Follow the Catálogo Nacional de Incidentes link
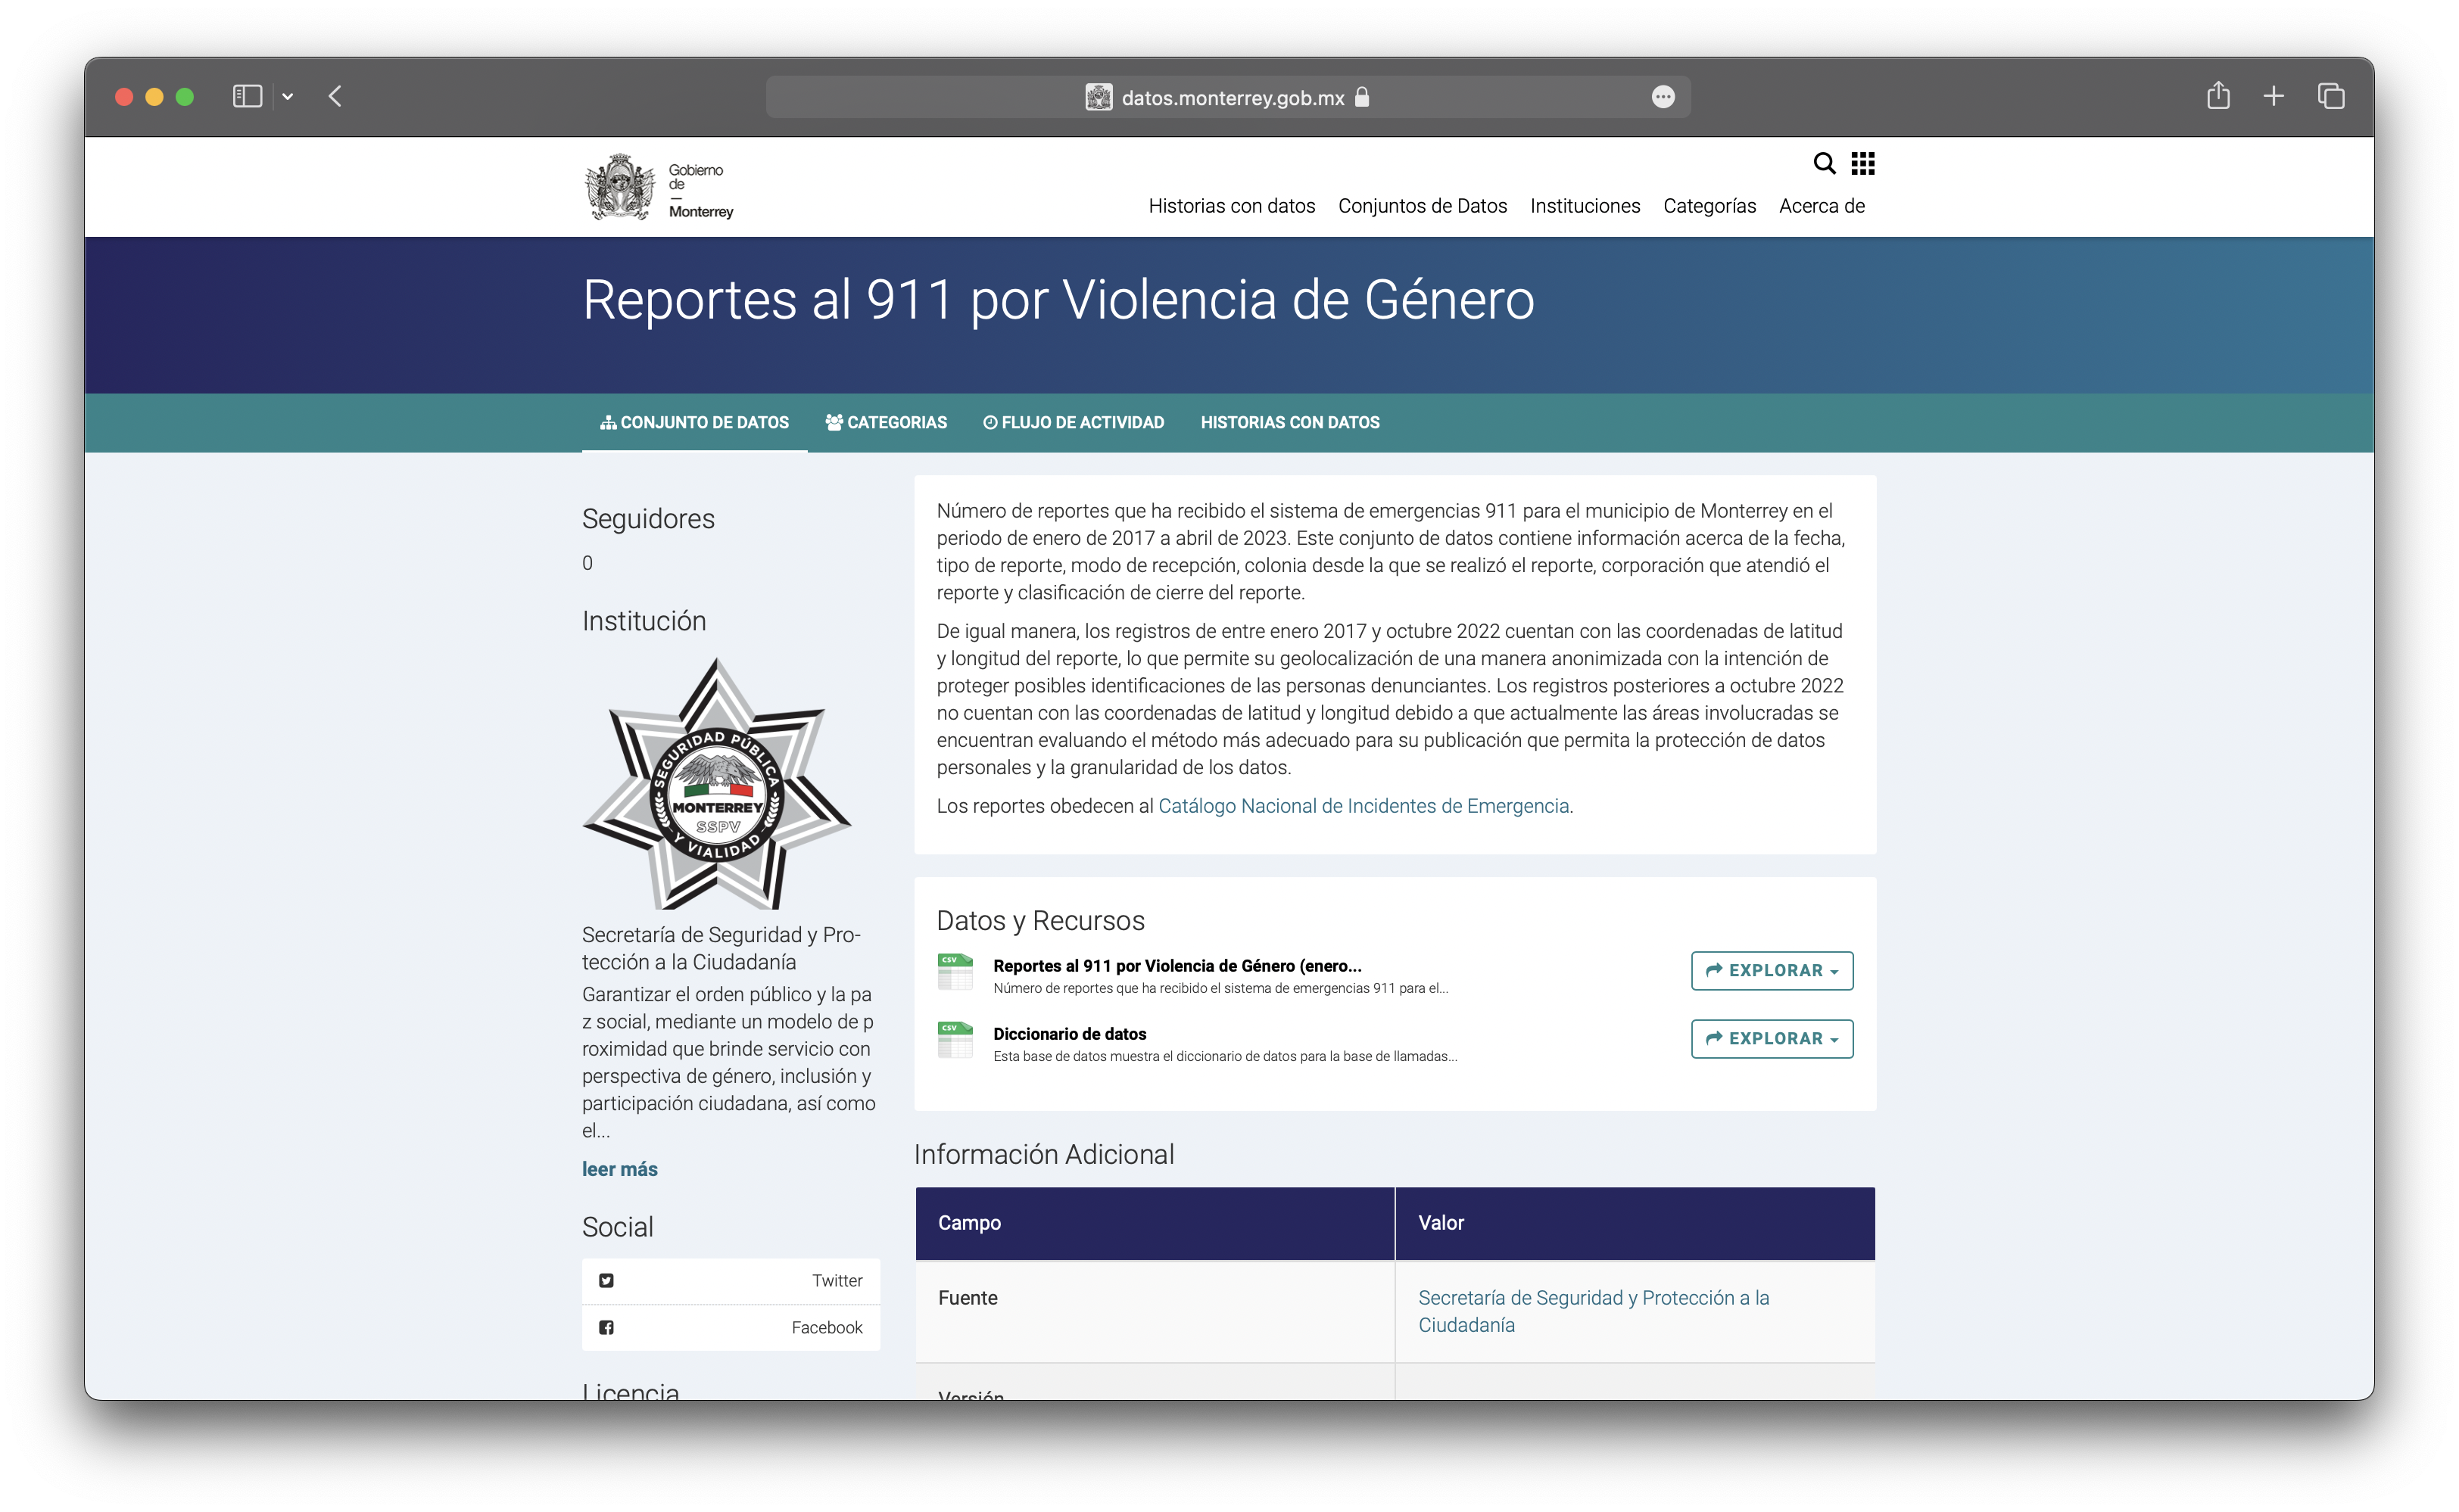2459x1512 pixels. [1363, 806]
